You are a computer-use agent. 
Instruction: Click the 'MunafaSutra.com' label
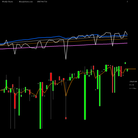[x=26, y=2]
